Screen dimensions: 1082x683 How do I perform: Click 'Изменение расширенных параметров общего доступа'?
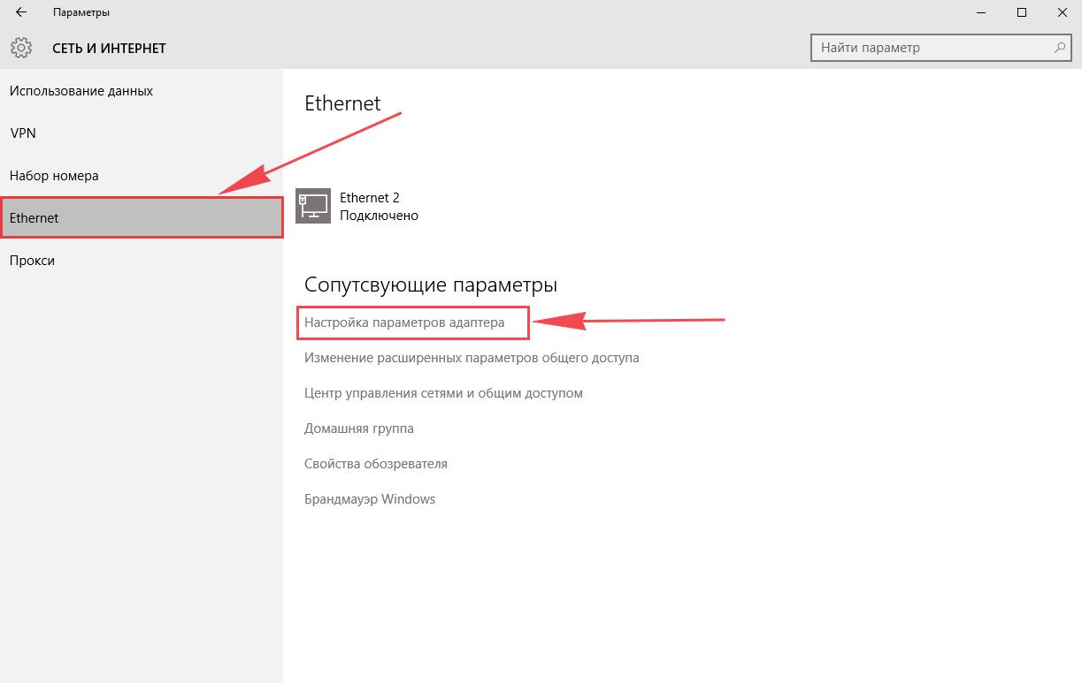pos(472,358)
